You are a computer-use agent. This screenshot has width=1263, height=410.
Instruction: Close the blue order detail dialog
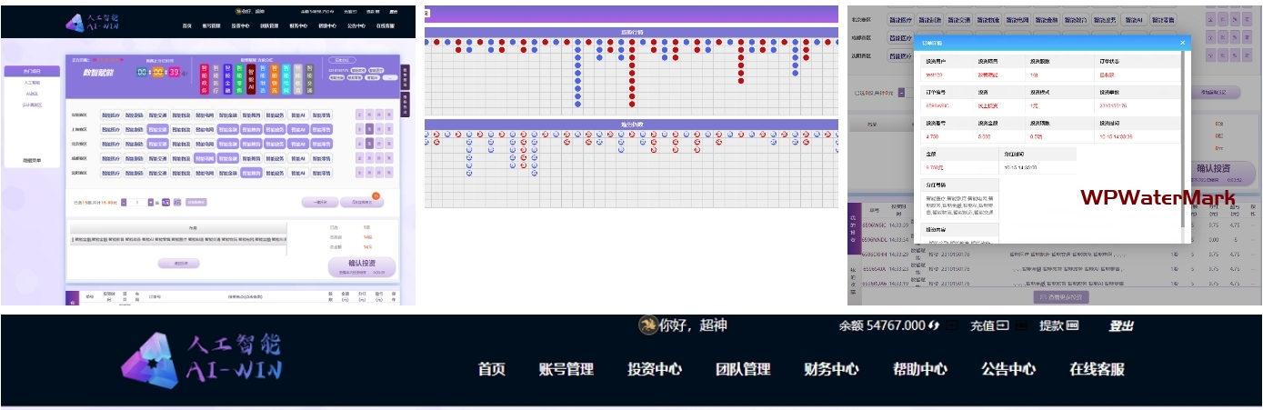coord(1182,42)
